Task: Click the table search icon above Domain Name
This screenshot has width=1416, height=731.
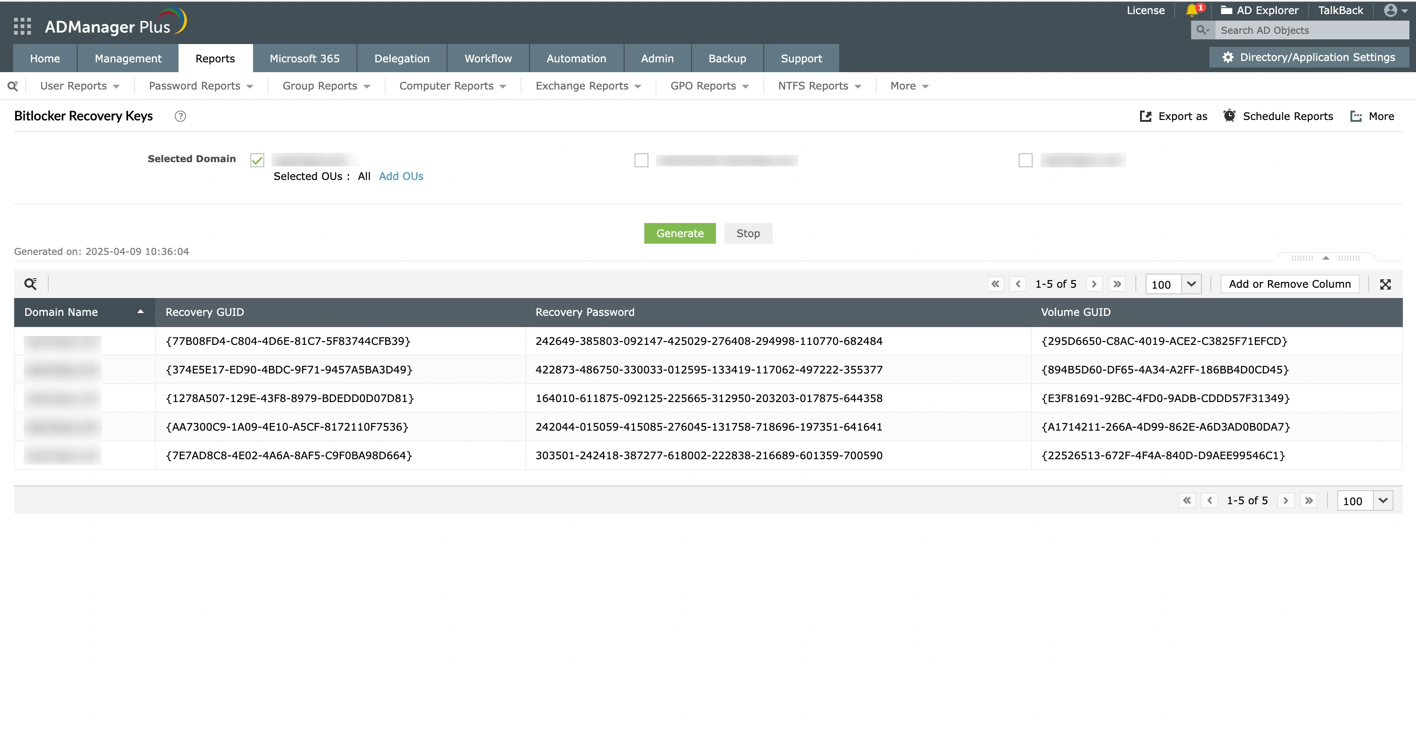Action: coord(31,283)
